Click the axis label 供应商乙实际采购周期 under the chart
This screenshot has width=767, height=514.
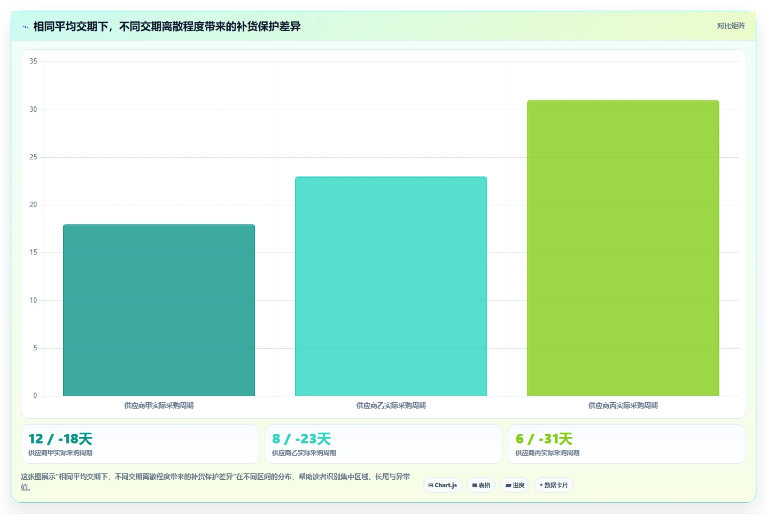(391, 405)
